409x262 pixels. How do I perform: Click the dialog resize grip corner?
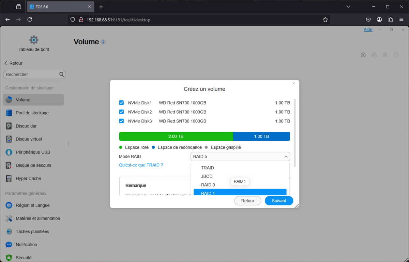[297, 206]
